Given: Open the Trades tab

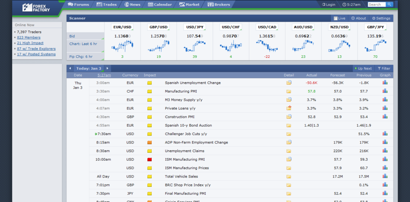Looking at the screenshot, I should 106,4.
